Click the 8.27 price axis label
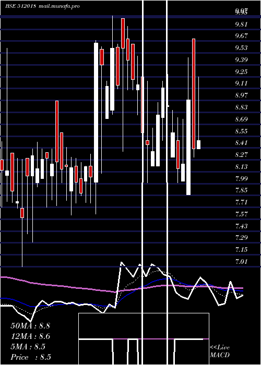The width and height of the screenshot is (261, 365). [x=241, y=154]
